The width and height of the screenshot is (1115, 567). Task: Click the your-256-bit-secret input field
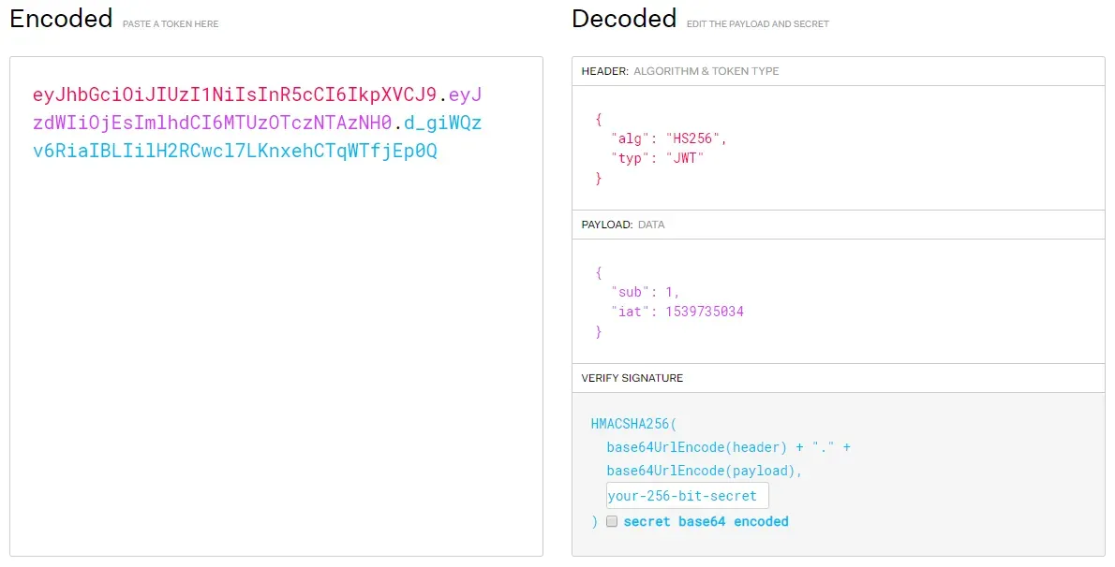pos(687,495)
